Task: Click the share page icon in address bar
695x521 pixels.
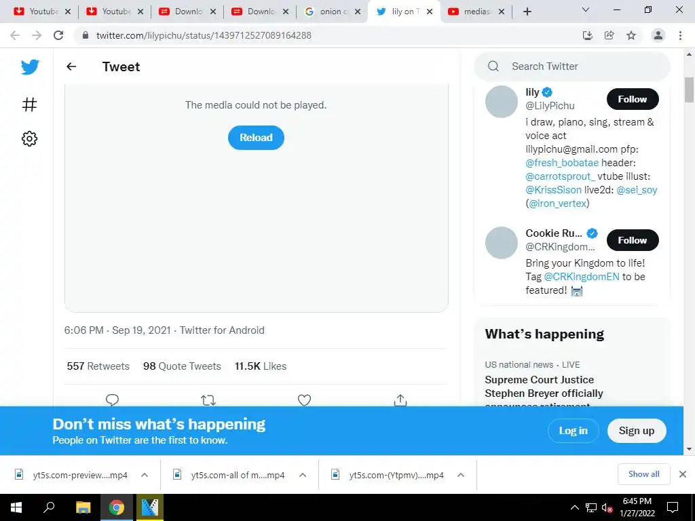Action: (609, 35)
